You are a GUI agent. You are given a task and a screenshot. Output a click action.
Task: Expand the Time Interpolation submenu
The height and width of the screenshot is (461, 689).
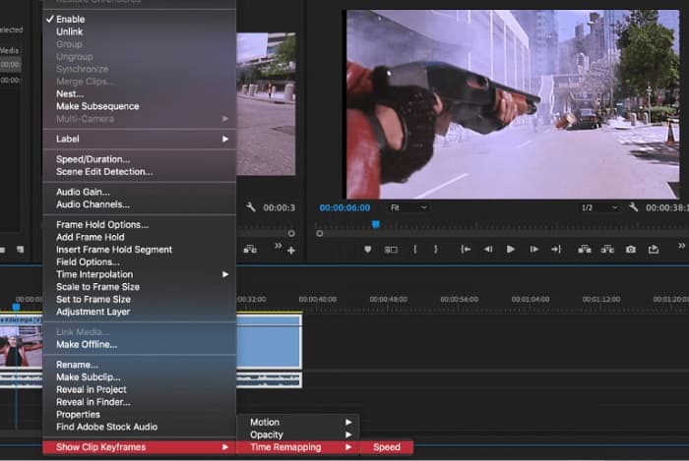point(140,274)
